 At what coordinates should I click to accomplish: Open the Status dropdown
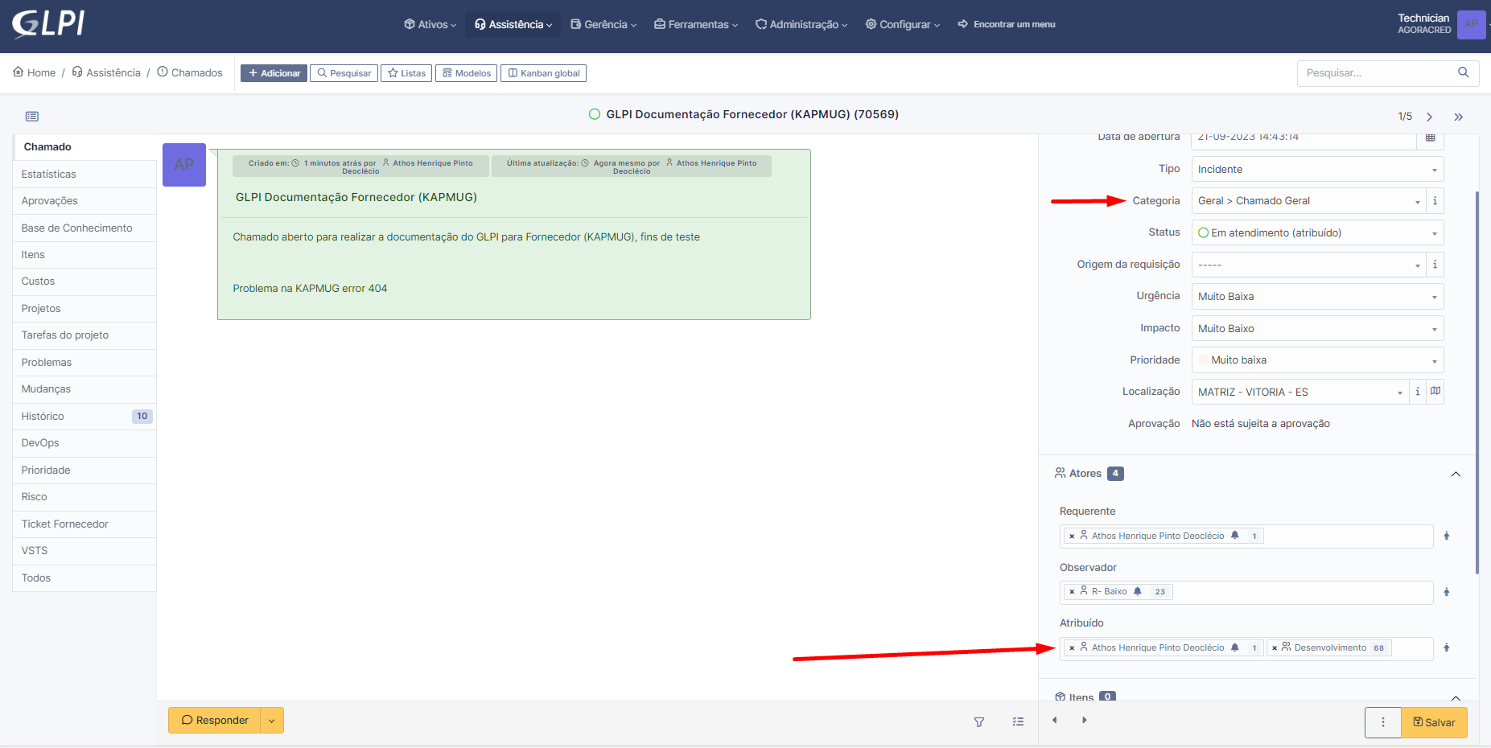[x=1317, y=232]
